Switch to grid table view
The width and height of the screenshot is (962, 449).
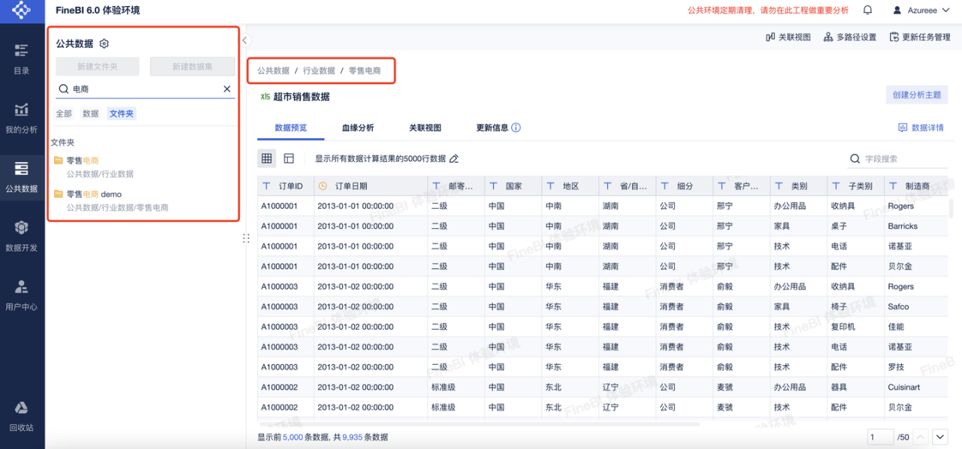[x=267, y=158]
